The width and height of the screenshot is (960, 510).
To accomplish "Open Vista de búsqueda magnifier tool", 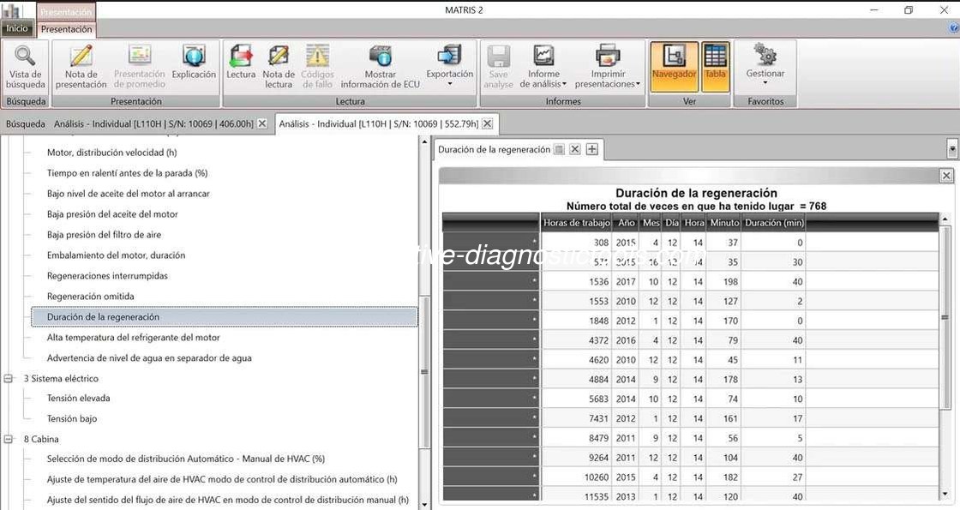I will (x=25, y=64).
